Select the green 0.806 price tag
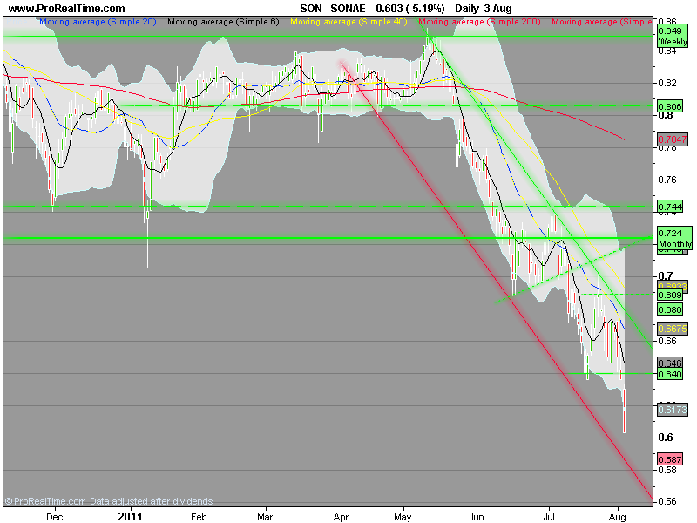697x523 pixels. click(x=669, y=106)
